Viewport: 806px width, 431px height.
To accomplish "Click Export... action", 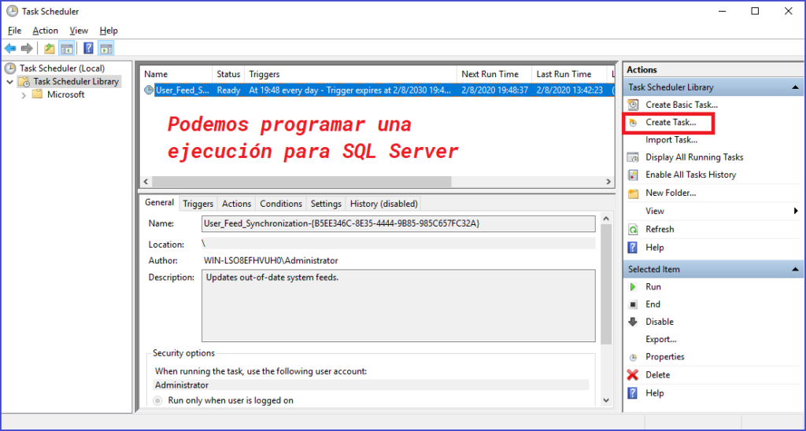I will [x=661, y=339].
